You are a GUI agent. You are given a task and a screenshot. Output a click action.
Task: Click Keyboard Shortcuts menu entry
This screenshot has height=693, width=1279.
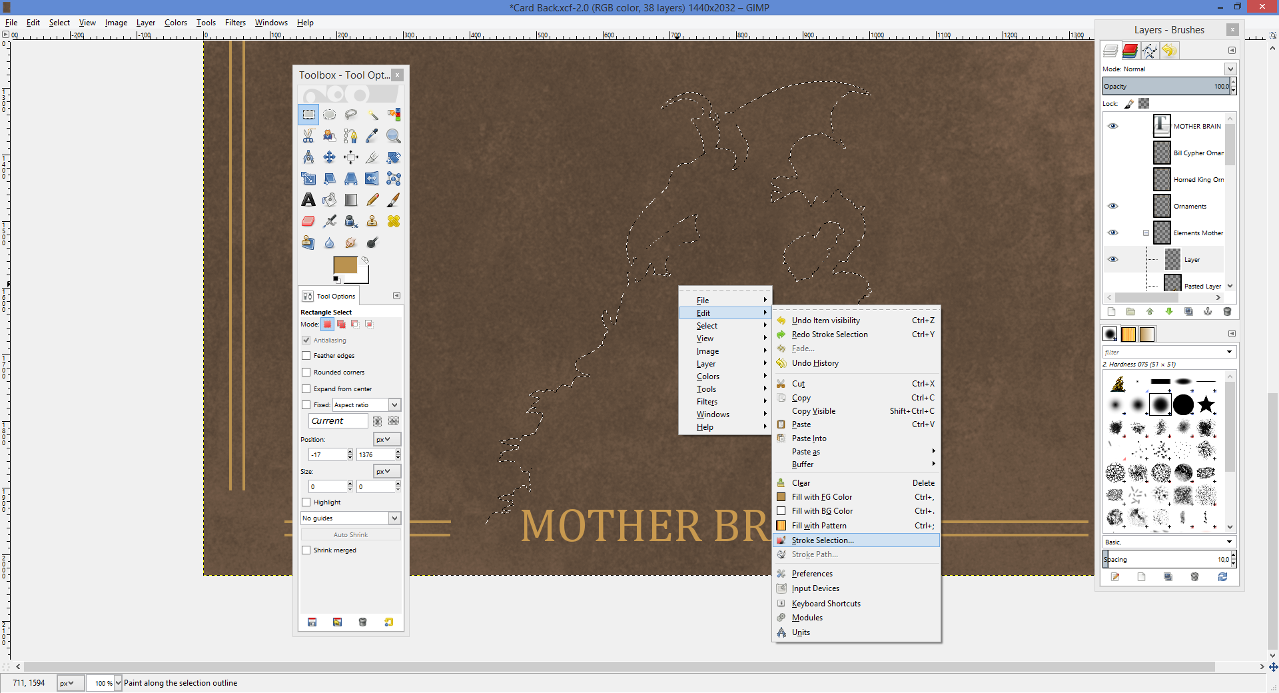(856, 604)
